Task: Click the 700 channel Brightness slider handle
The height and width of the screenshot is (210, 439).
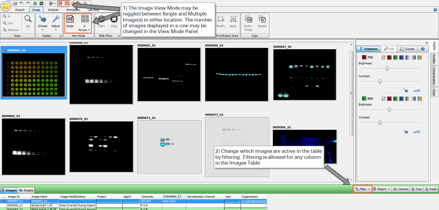Action: pos(387,69)
